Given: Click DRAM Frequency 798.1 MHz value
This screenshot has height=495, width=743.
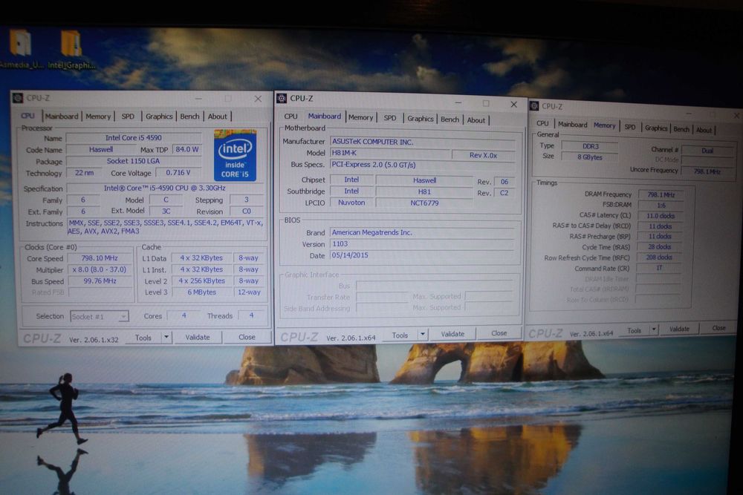Looking at the screenshot, I should click(661, 194).
